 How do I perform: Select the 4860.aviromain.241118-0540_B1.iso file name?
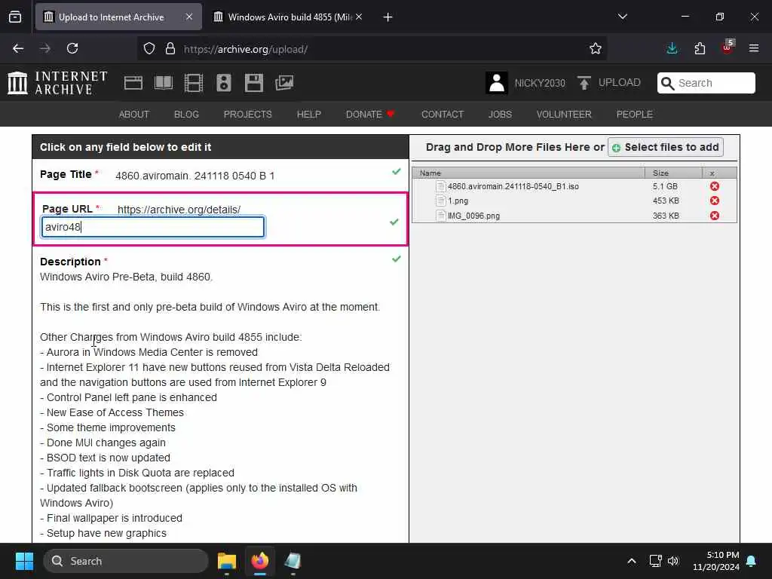[513, 186]
